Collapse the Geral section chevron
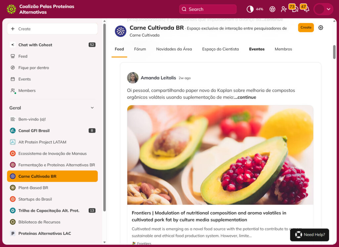This screenshot has width=339, height=247. [x=92, y=108]
